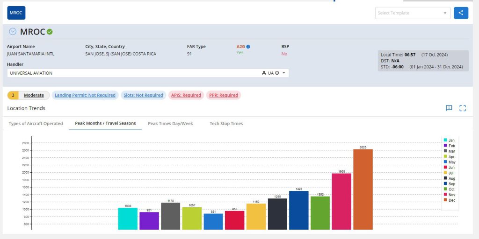Viewport: 479px width, 239px height.
Task: Click the green verified checkmark beside MROC
Action: tap(50, 32)
